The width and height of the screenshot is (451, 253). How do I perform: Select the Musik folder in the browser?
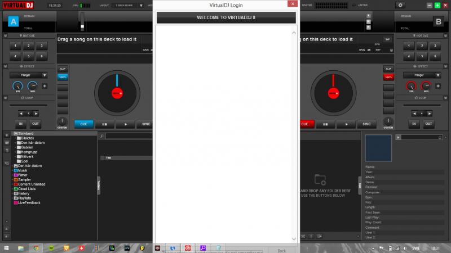(x=23, y=170)
